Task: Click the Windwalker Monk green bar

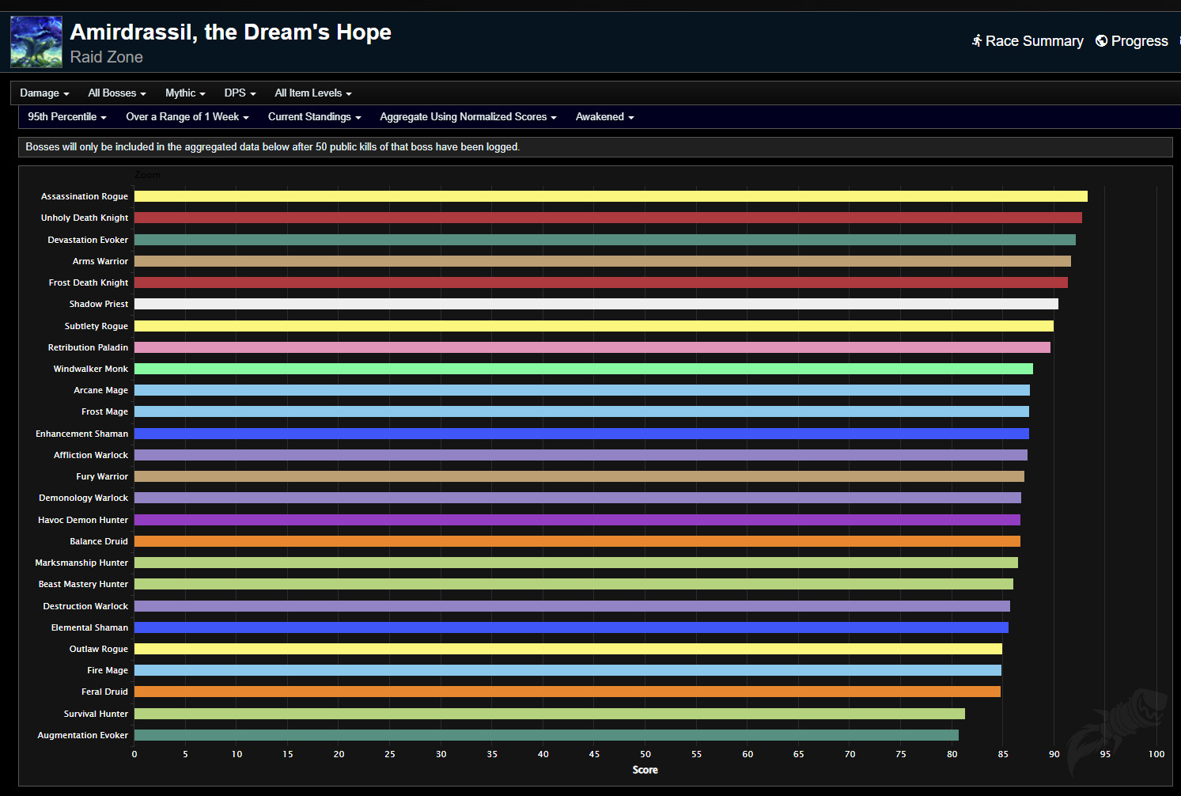Action: tap(583, 369)
